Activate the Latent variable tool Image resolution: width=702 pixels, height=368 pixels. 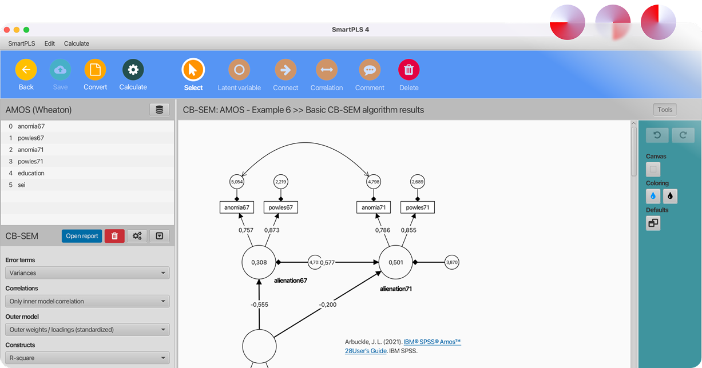[x=239, y=70]
